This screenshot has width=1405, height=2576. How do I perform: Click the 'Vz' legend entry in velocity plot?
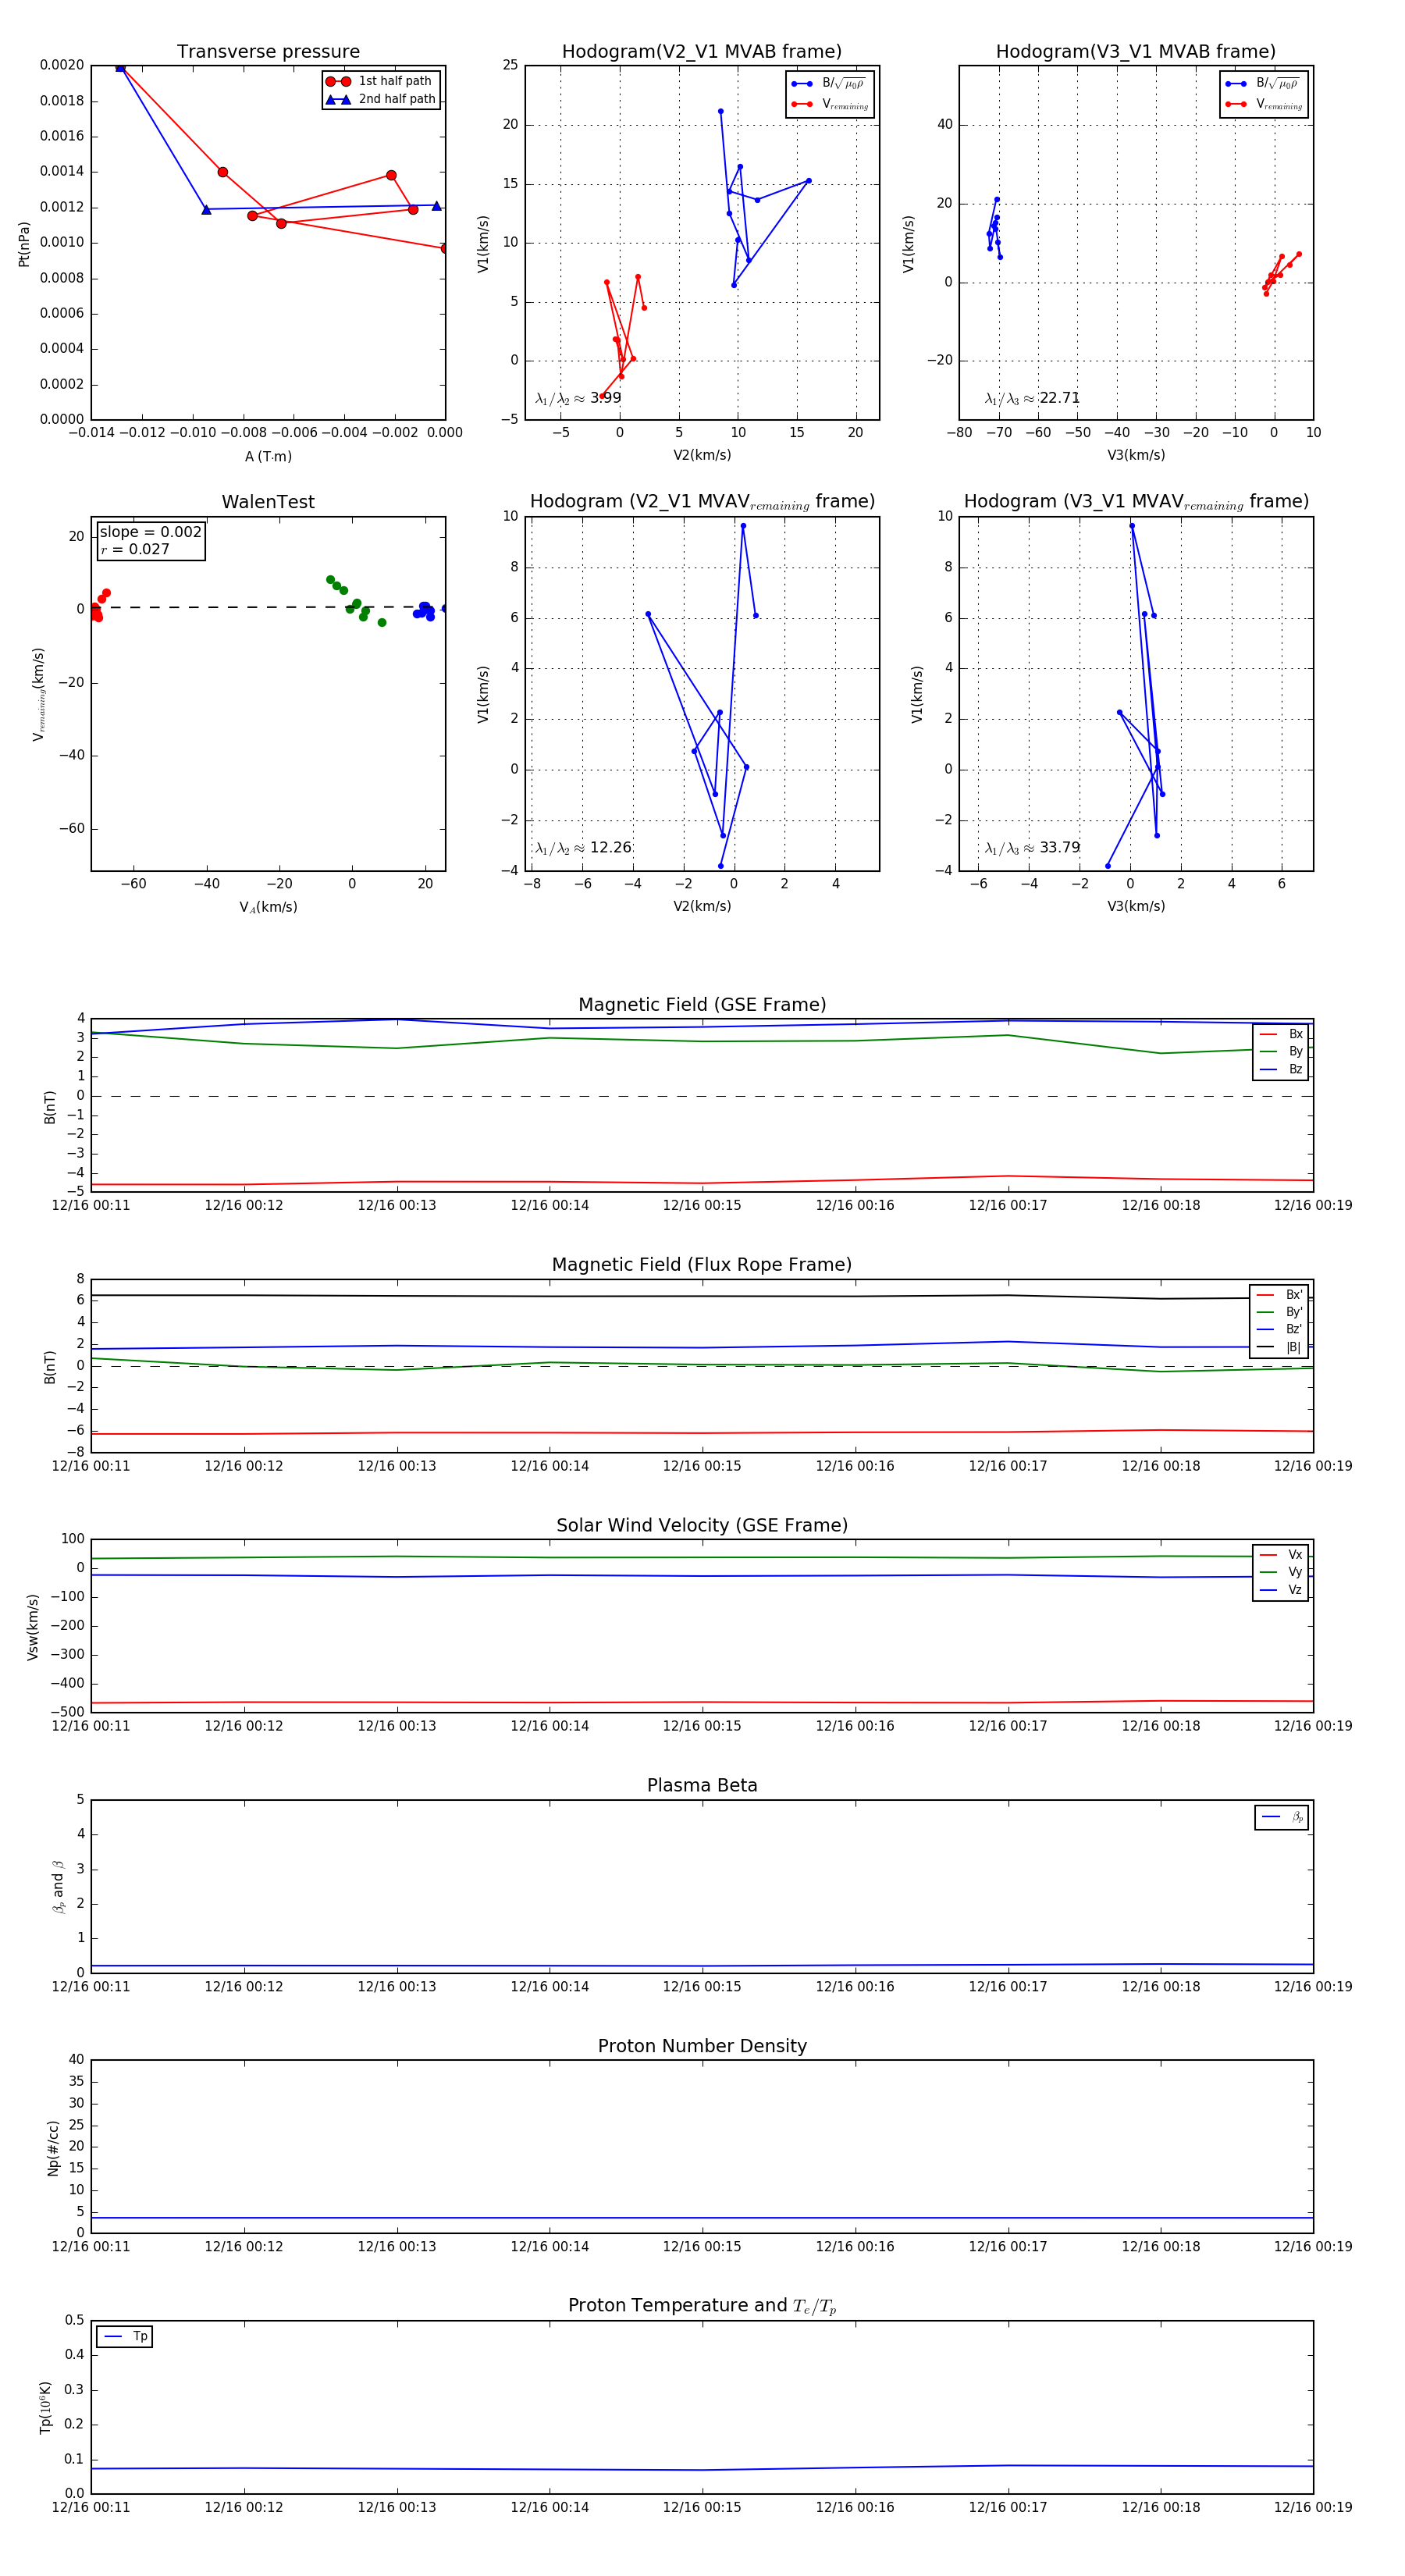1281,1589
